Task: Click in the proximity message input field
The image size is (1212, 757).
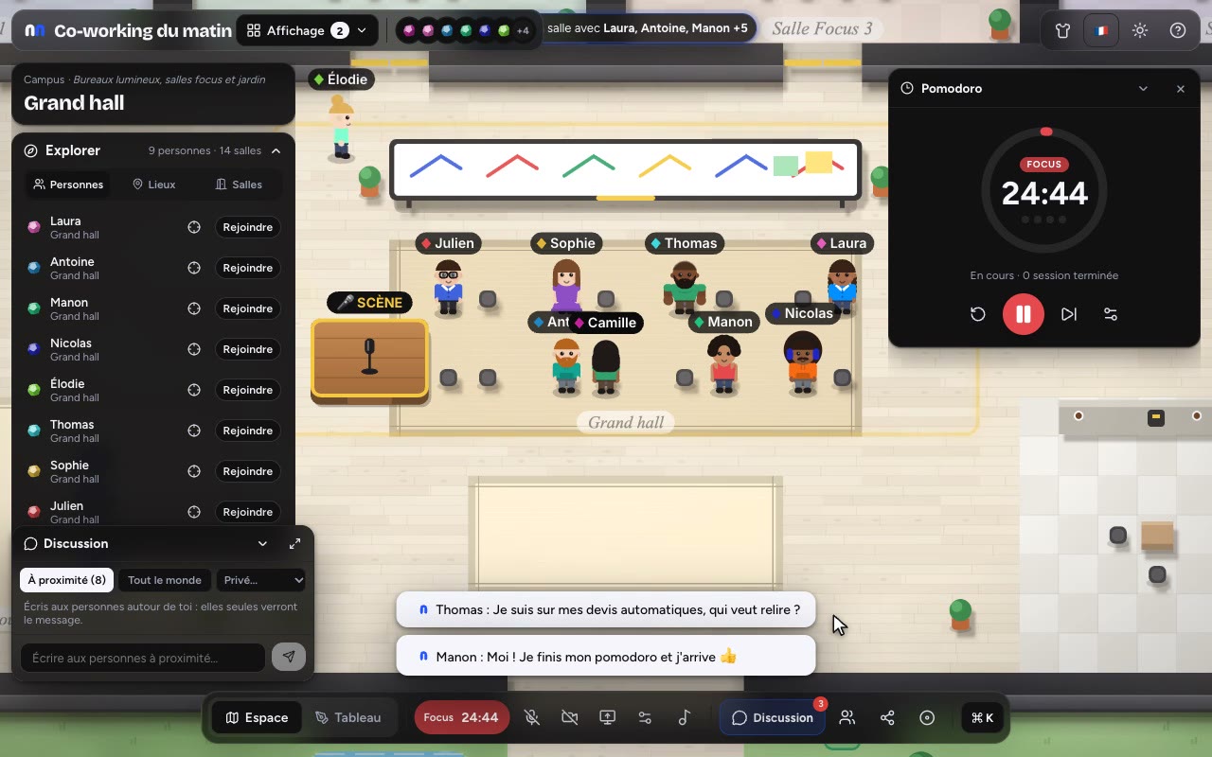Action: point(143,658)
